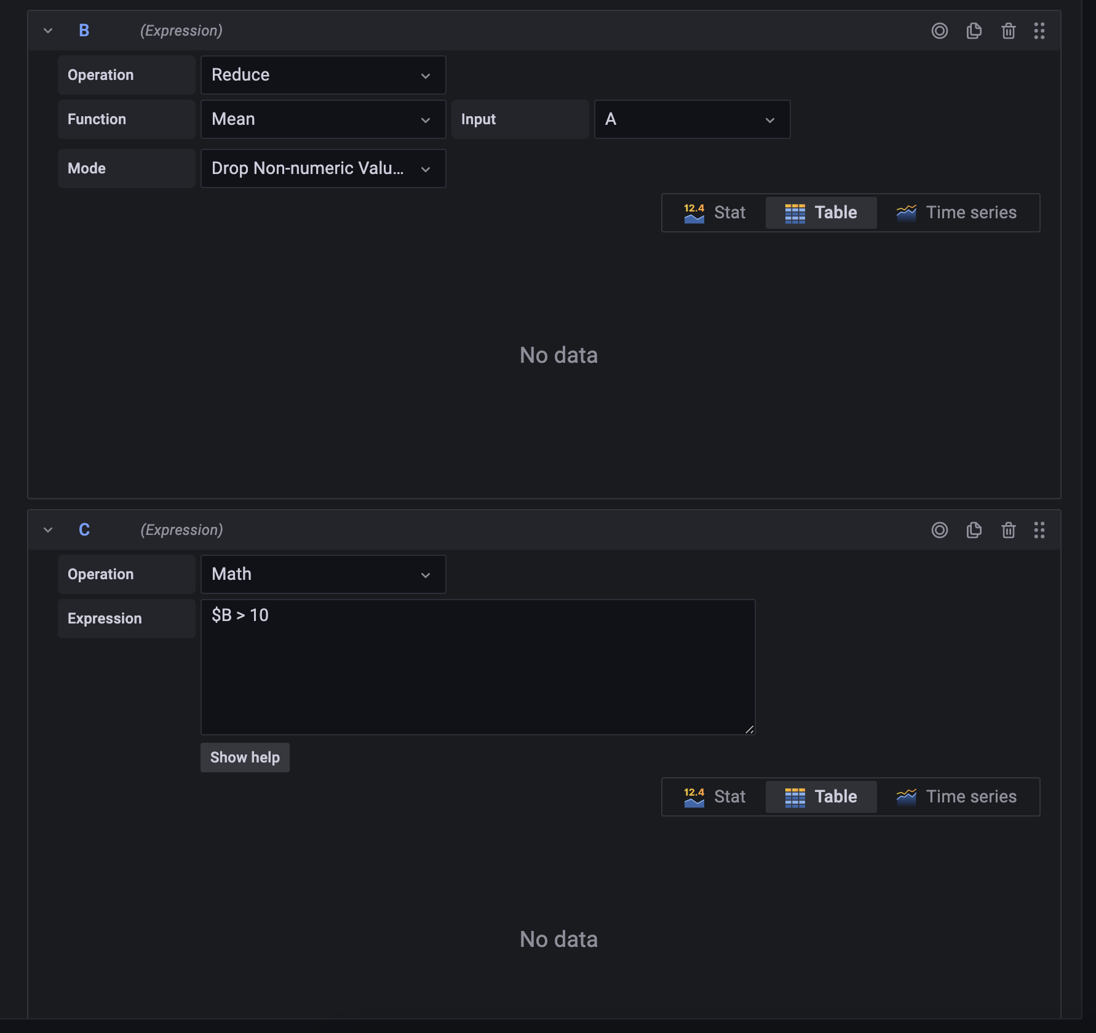Screen dimensions: 1096x1033
Task: Open the Mode dropdown for non-numeric values
Action: (x=323, y=168)
